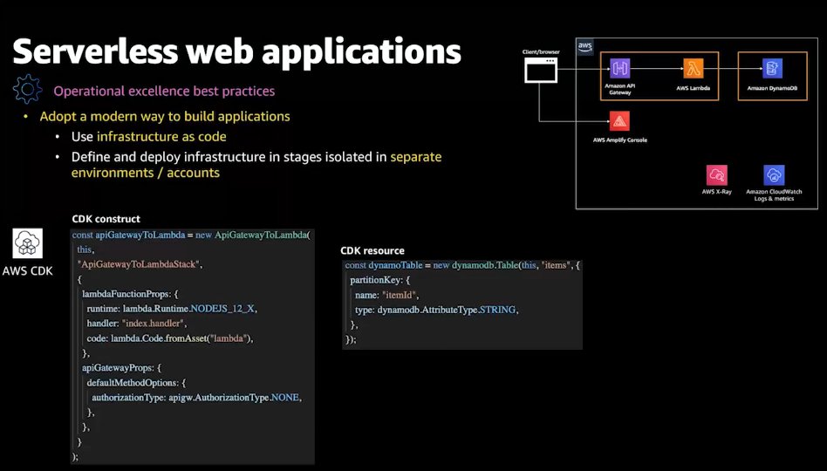827x471 pixels.
Task: Click 'Amazon CloudWatch Logs & metrics' label
Action: pos(774,195)
